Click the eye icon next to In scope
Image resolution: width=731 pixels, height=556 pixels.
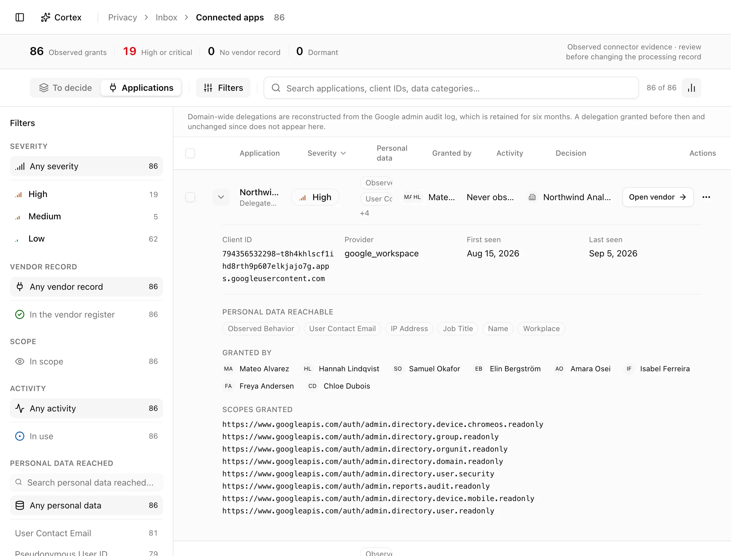coord(20,361)
